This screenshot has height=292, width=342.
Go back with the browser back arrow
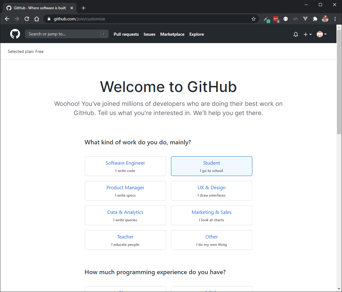click(x=7, y=19)
